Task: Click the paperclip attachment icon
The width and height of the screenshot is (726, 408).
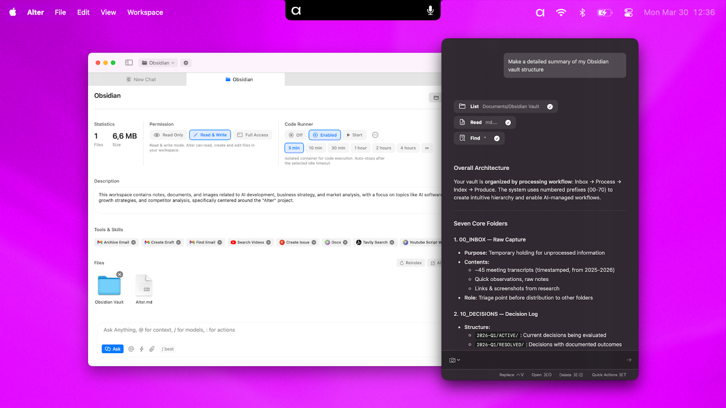Action: [x=152, y=349]
